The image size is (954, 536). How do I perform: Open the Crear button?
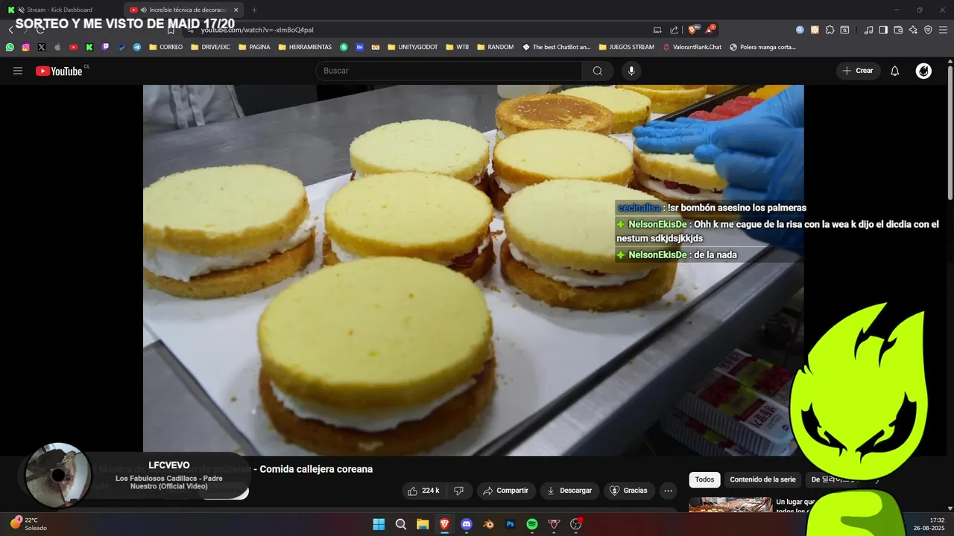tap(858, 71)
